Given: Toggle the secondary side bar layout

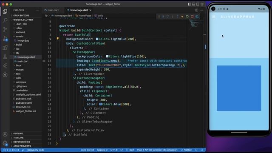Looking at the screenshot, I should [x=198, y=4].
